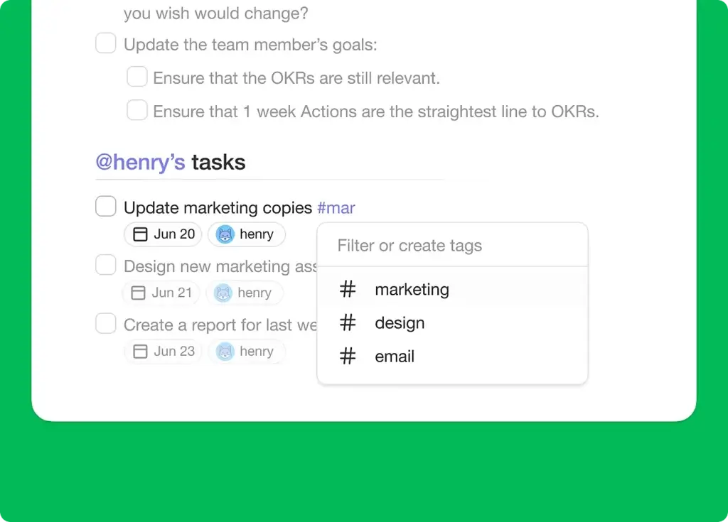Click the hashtag icon next to design
The image size is (728, 522).
pos(347,322)
